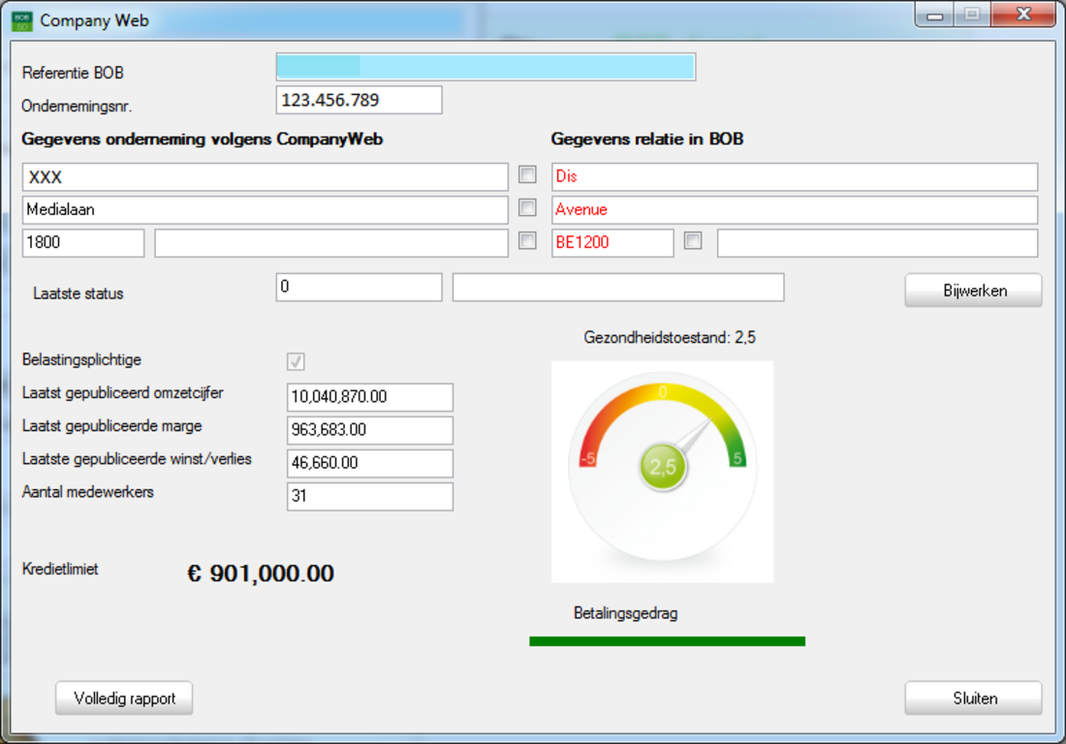The height and width of the screenshot is (744, 1066).
Task: Click the BOB relation name field 'Dis'
Action: pyautogui.click(x=795, y=177)
